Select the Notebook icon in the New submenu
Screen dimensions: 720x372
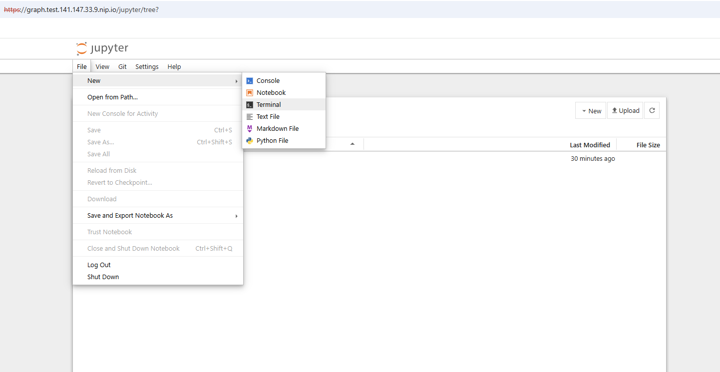pos(249,92)
